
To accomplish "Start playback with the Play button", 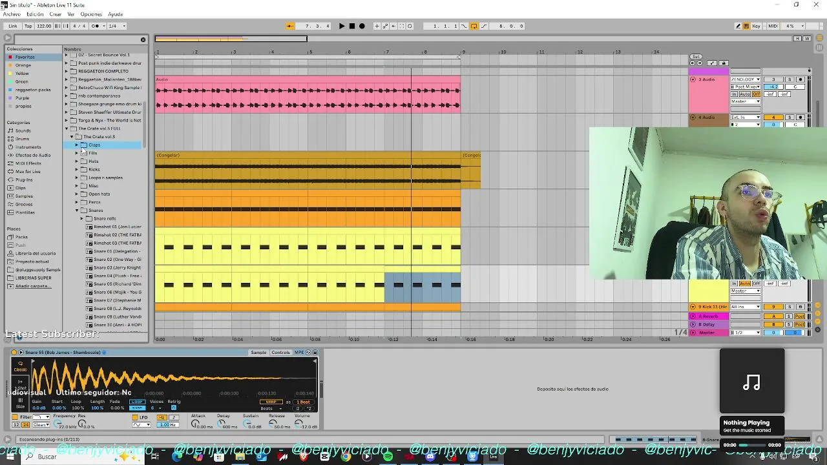I will click(x=342, y=26).
